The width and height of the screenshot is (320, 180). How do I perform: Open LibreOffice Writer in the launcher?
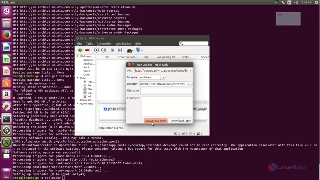pos(6,47)
